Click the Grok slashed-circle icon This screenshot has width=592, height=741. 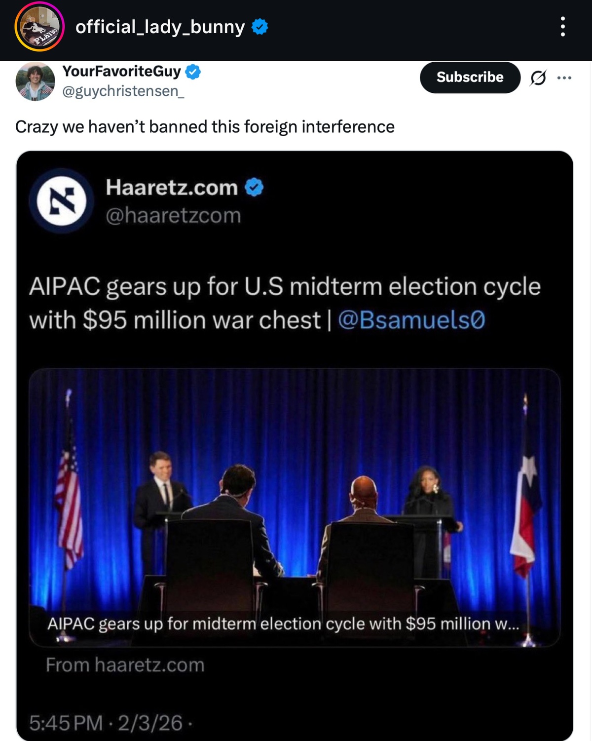538,78
